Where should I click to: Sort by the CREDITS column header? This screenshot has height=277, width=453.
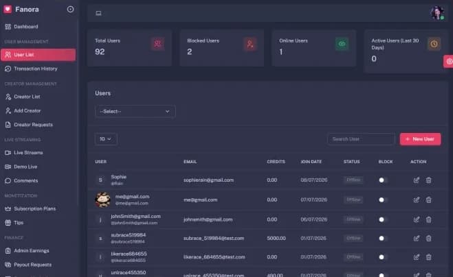(276, 162)
